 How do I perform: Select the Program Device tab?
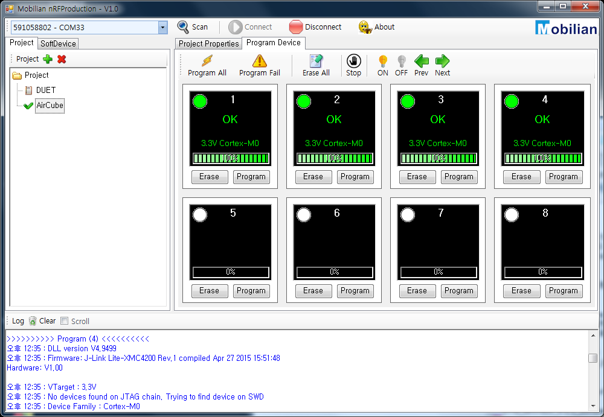274,43
